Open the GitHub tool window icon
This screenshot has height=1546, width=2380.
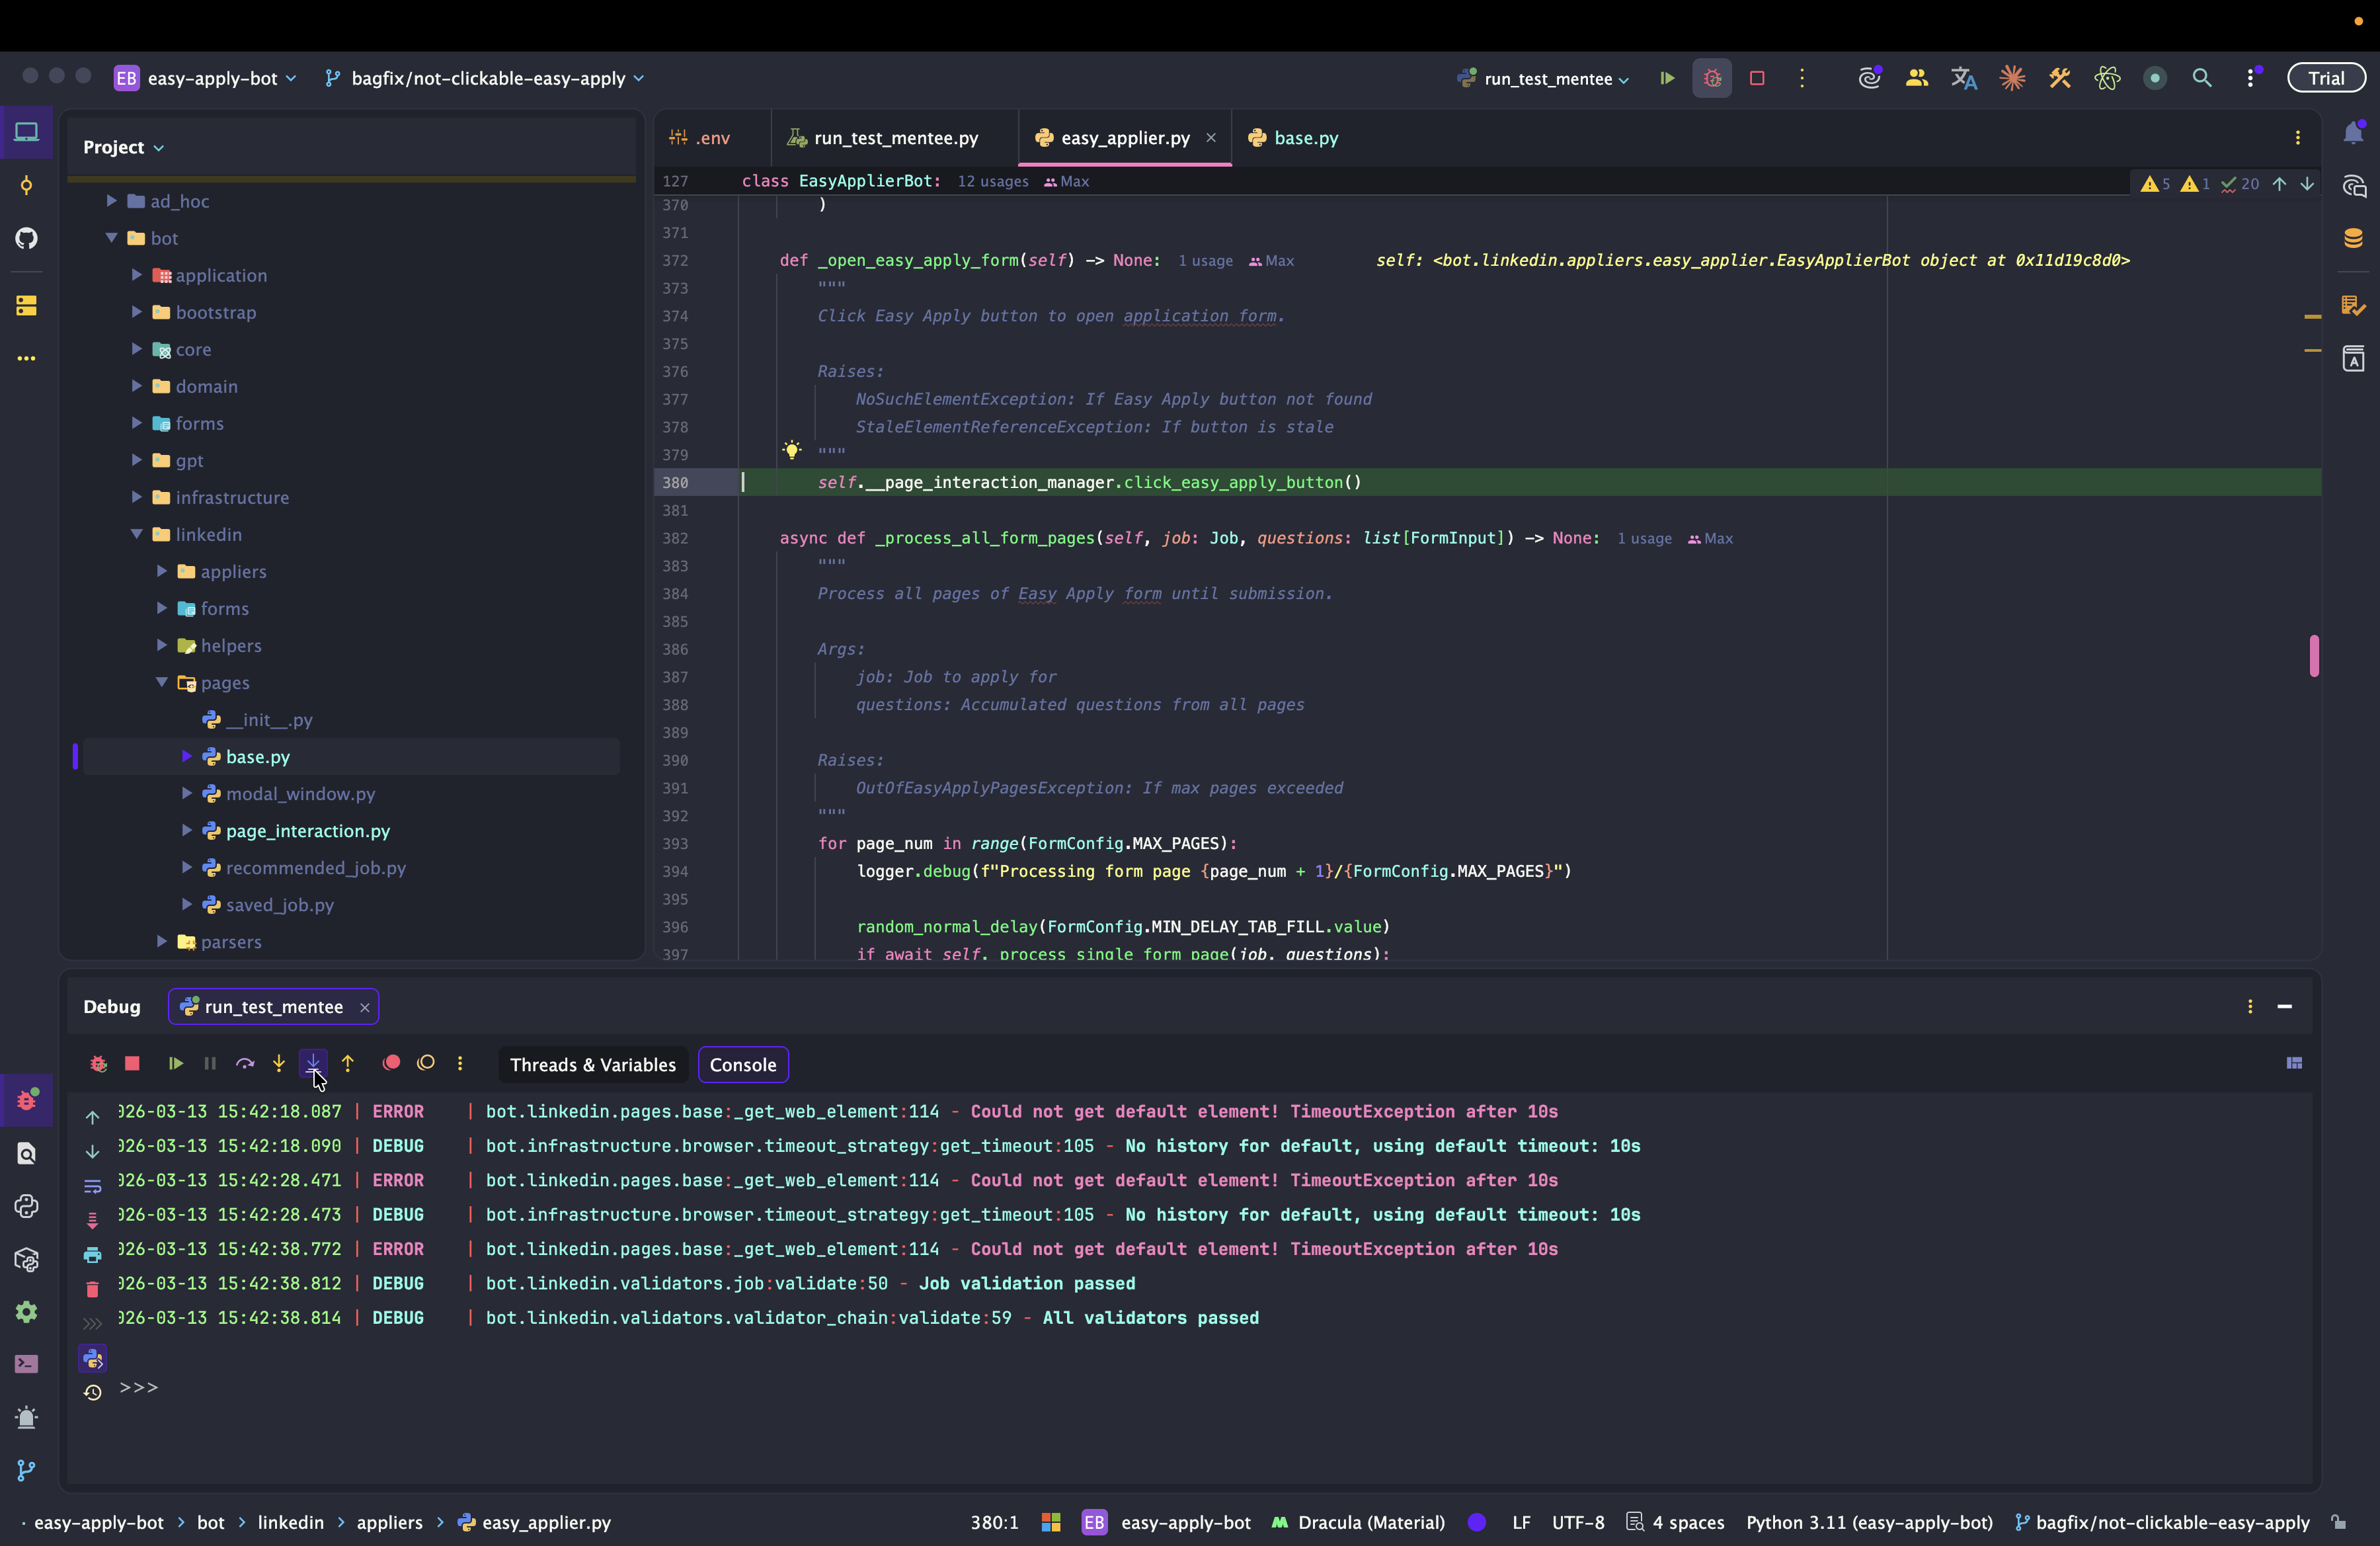27,238
